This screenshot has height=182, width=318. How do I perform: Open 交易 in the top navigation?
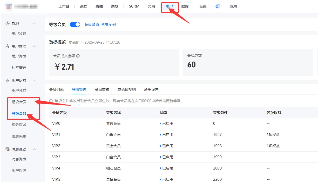[151, 6]
